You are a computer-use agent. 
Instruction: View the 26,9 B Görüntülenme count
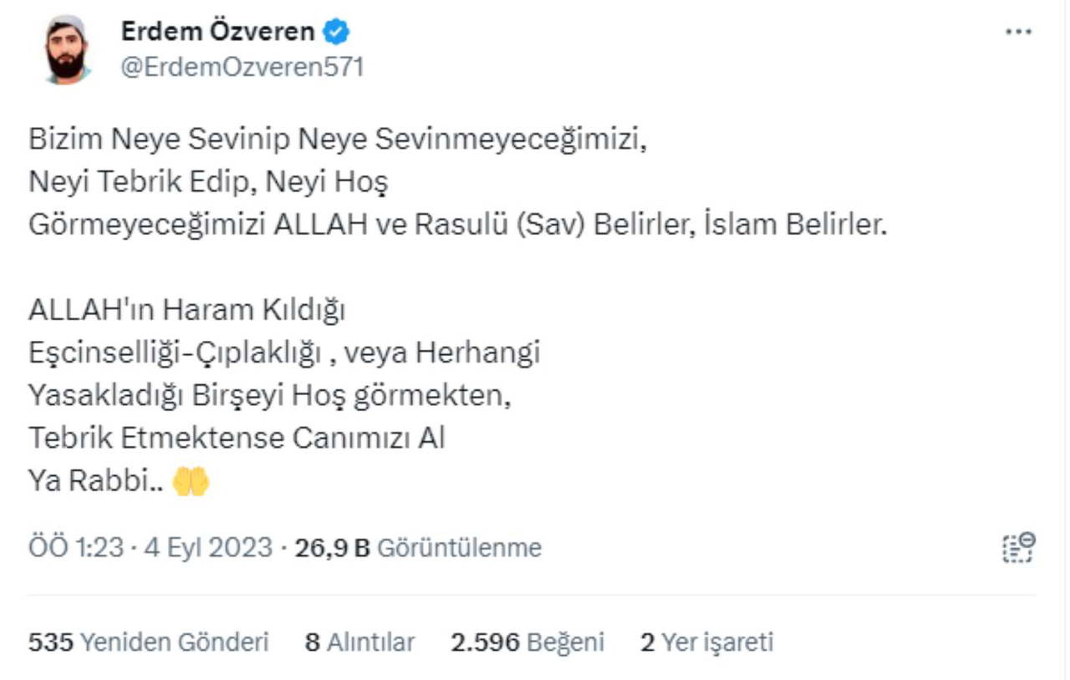(x=418, y=548)
